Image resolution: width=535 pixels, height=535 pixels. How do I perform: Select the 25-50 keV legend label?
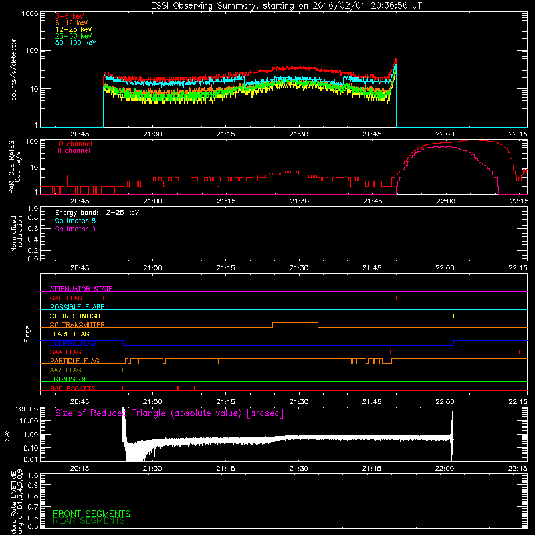click(74, 36)
